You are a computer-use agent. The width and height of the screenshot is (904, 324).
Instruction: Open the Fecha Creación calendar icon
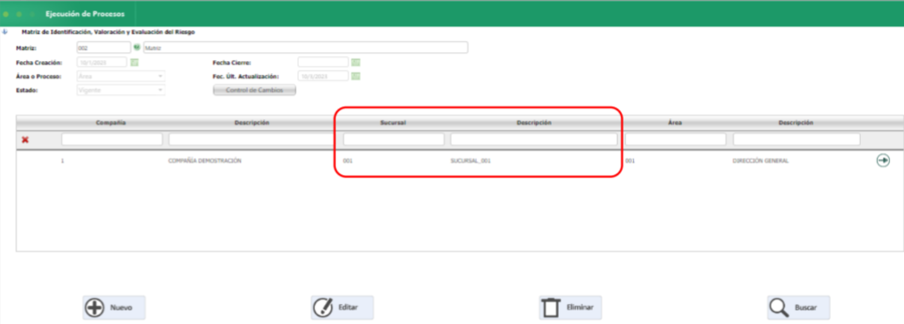[x=134, y=62]
